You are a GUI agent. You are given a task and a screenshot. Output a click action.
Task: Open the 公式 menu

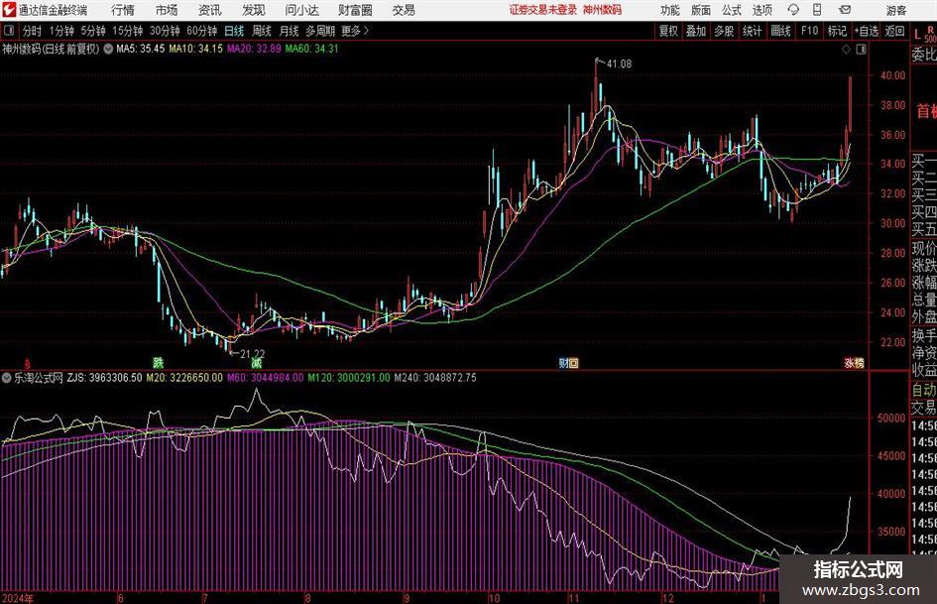731,10
